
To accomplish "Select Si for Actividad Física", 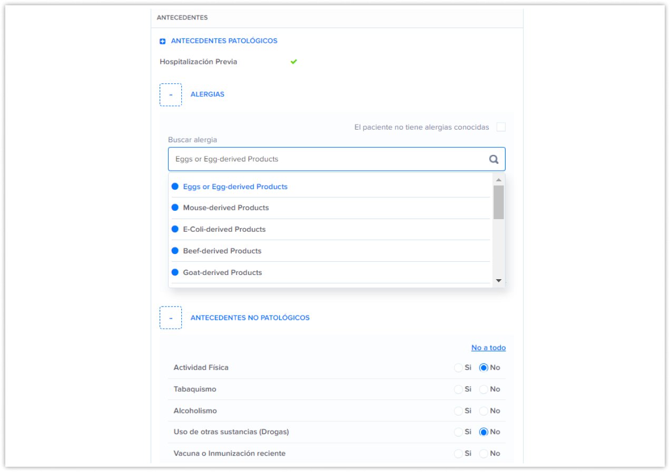I will point(458,368).
